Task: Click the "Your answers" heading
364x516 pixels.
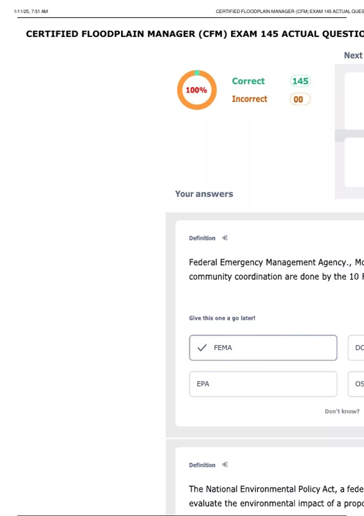Action: point(204,194)
